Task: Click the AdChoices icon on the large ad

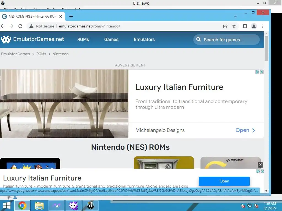Action: (x=257, y=72)
